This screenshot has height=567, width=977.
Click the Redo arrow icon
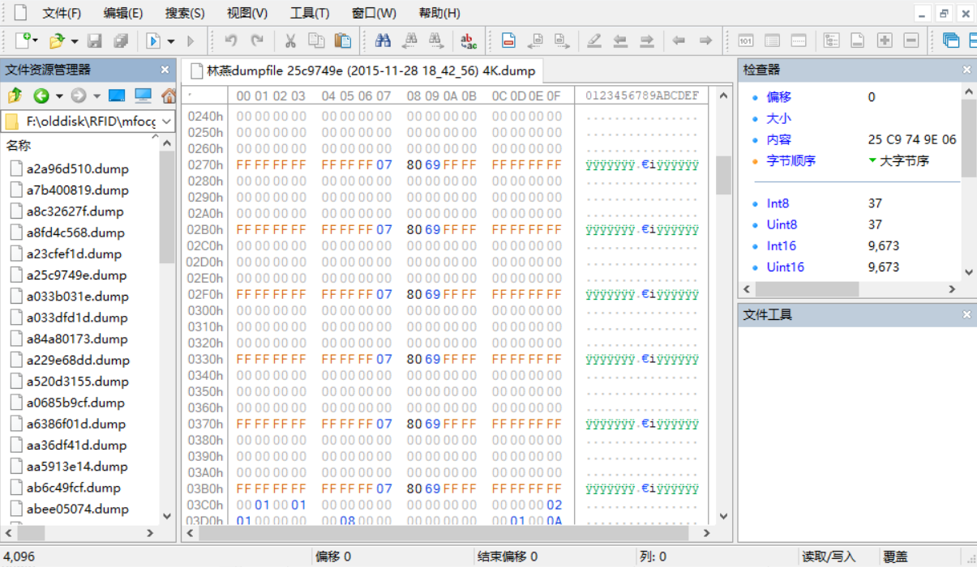[257, 40]
